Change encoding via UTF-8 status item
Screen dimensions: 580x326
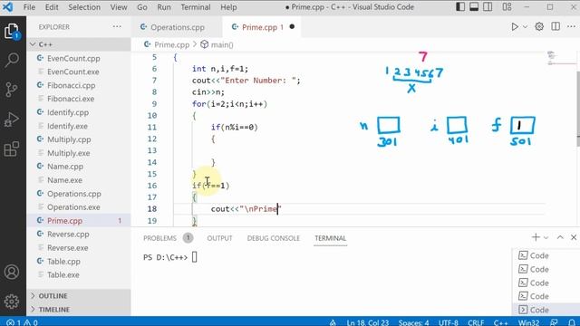(x=449, y=322)
